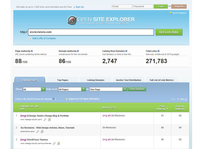Click the Domain Authority help icon

(x=78, y=51)
